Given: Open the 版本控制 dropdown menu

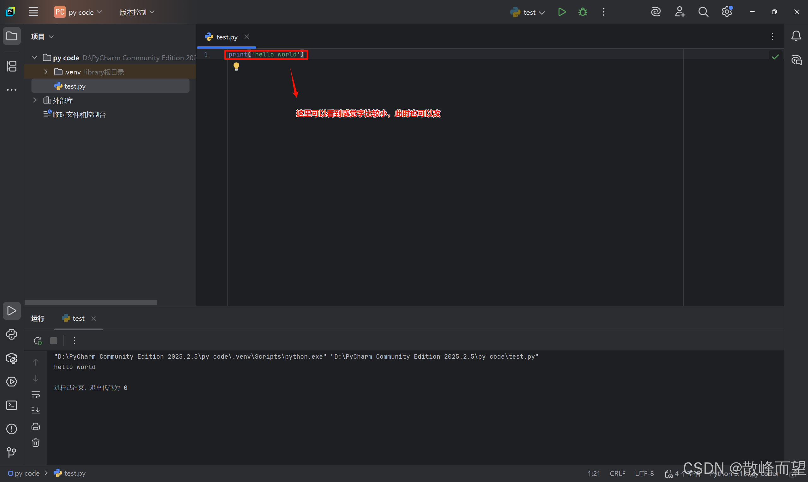Looking at the screenshot, I should coord(137,12).
